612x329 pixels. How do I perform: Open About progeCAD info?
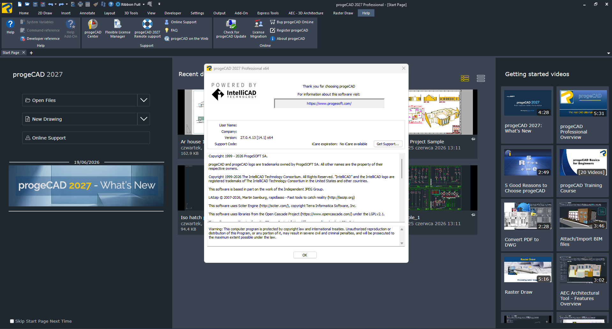click(287, 39)
